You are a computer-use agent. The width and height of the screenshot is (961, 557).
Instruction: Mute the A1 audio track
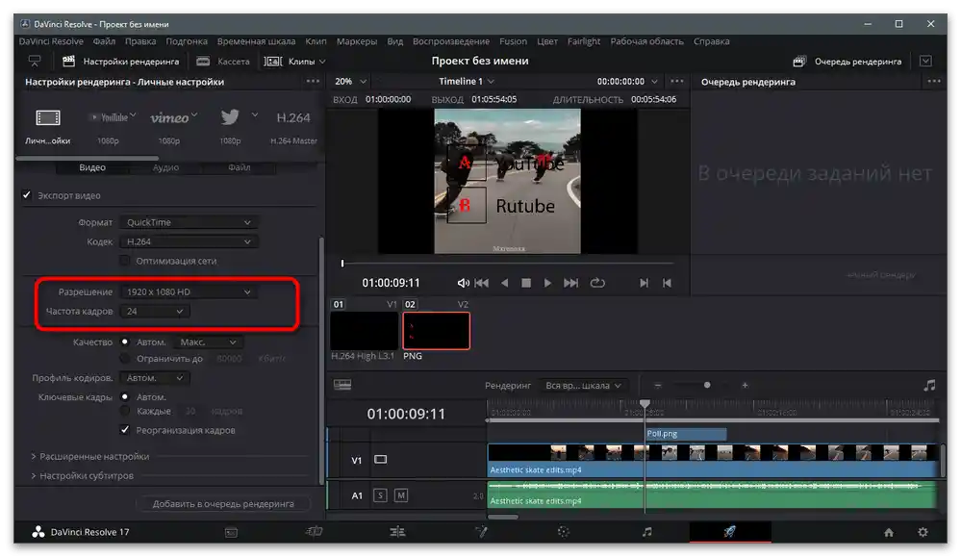pos(401,495)
